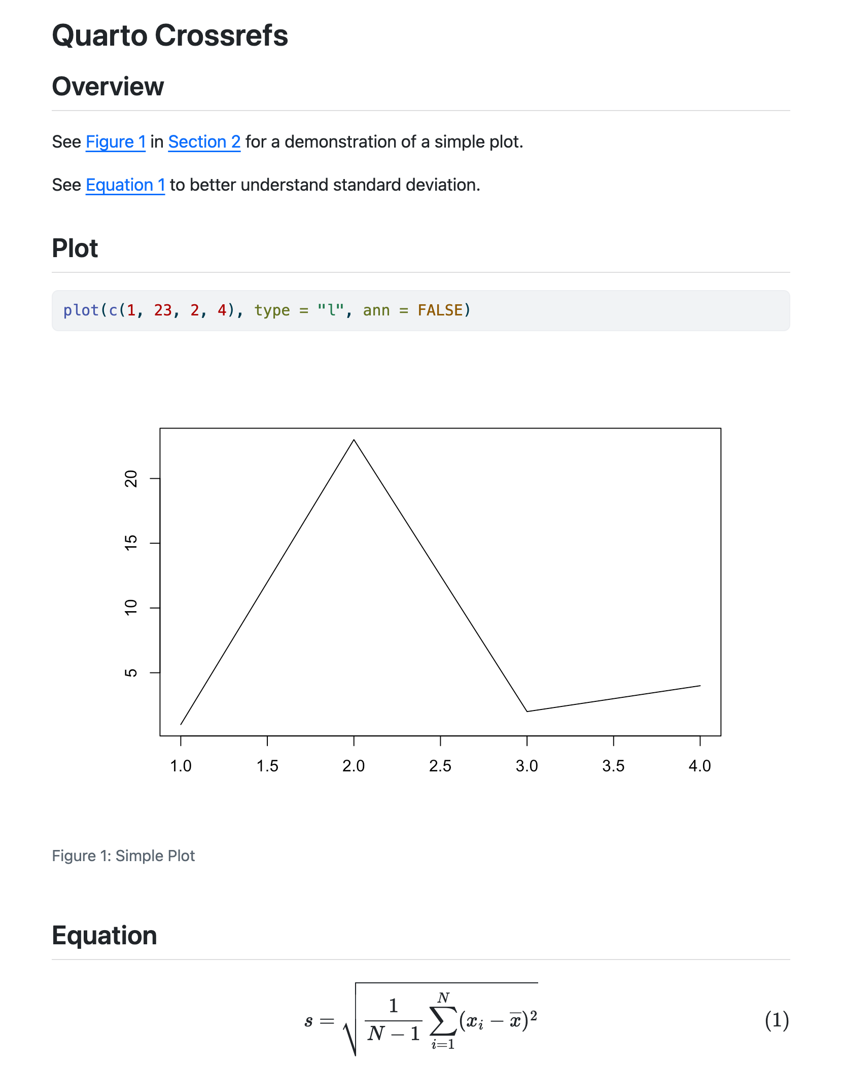
Task: Select the "Figure 1: Simple Plot" caption
Action: tap(123, 856)
